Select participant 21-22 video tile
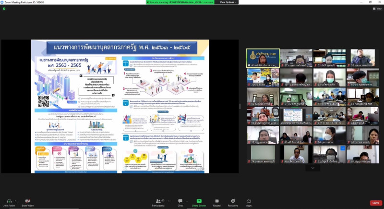 (296, 97)
